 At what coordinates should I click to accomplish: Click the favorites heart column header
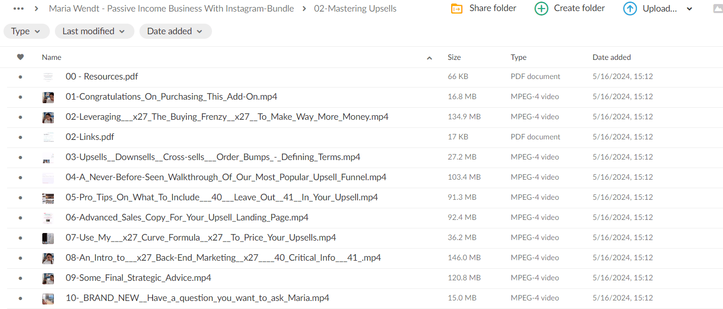[x=20, y=57]
